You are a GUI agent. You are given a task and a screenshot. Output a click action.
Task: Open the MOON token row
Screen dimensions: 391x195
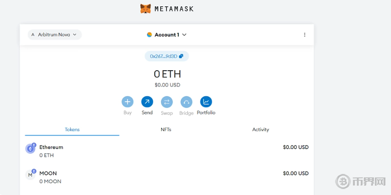(167, 177)
